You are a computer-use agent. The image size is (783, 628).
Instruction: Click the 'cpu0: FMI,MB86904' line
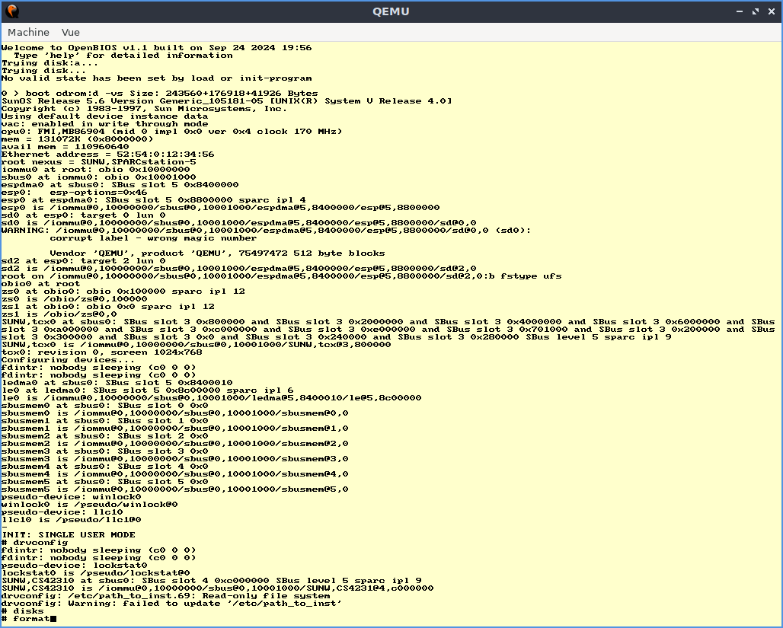click(x=172, y=131)
